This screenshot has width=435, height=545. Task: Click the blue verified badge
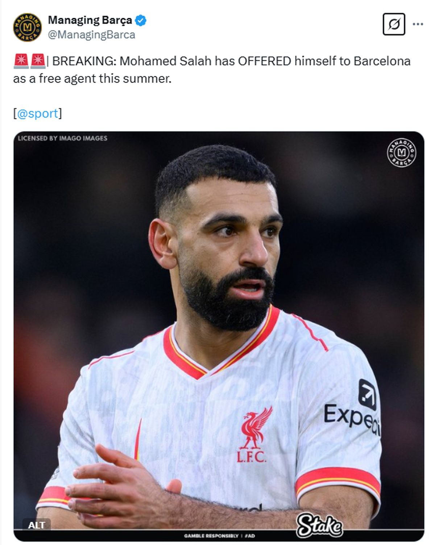(141, 21)
